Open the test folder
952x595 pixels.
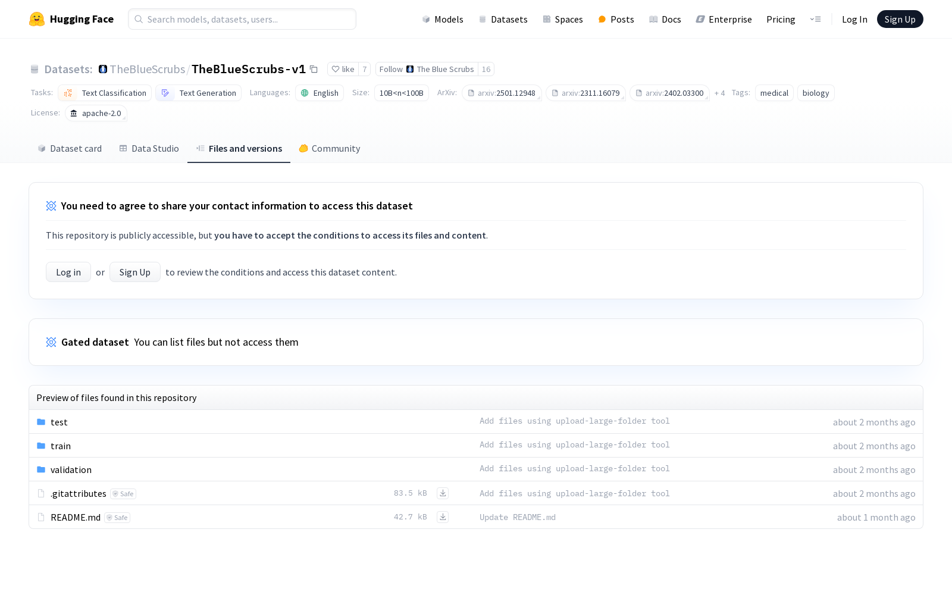click(59, 422)
